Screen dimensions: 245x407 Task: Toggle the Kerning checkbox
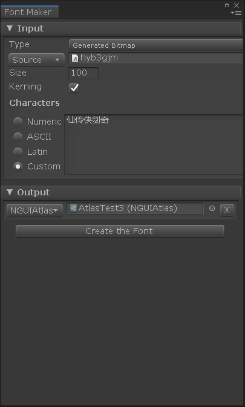pos(74,88)
